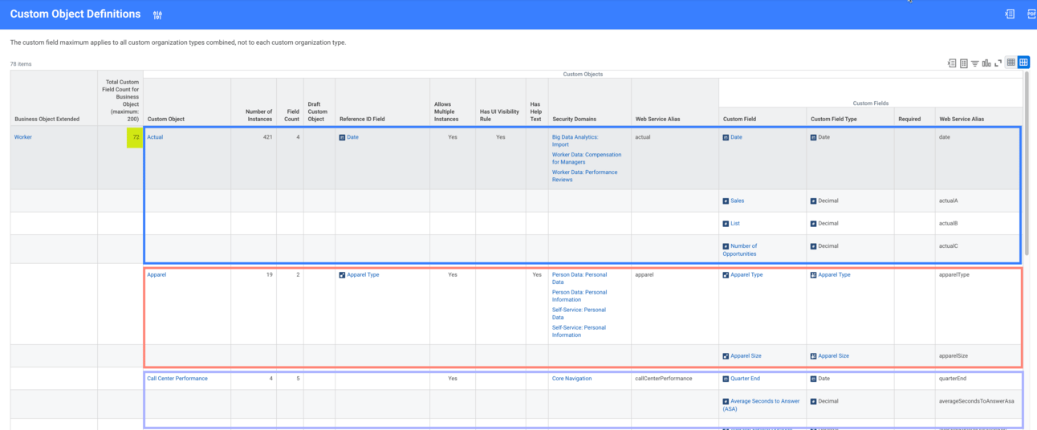Switch to the compact grid view toggle
This screenshot has height=430, width=1037.
[1011, 63]
